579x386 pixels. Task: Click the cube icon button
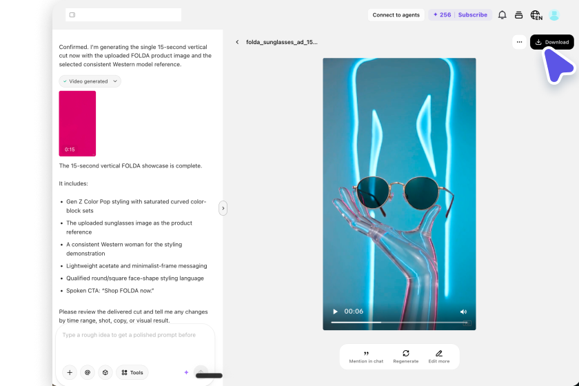105,372
